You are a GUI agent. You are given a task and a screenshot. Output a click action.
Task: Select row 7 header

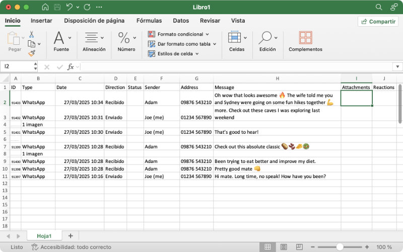tap(5, 146)
